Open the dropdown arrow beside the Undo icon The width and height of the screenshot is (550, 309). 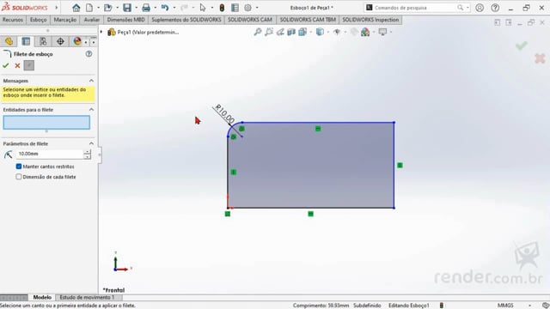coord(174,8)
